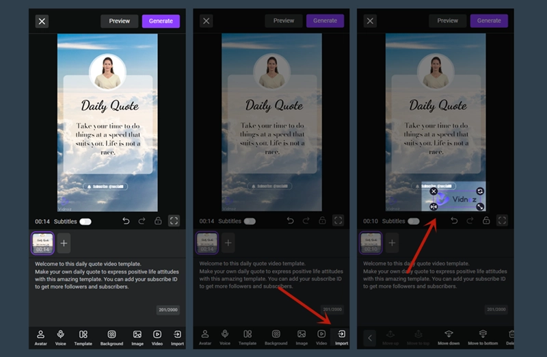The image size is (547, 357).
Task: Remove the imported Vidnoz logo via its X handle
Action: coord(433,191)
